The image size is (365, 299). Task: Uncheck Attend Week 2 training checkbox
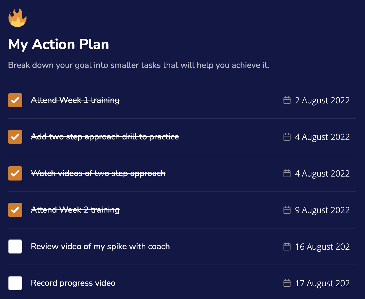[15, 210]
